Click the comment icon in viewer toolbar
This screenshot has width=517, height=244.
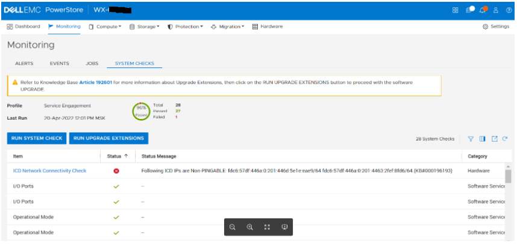pyautogui.click(x=285, y=227)
